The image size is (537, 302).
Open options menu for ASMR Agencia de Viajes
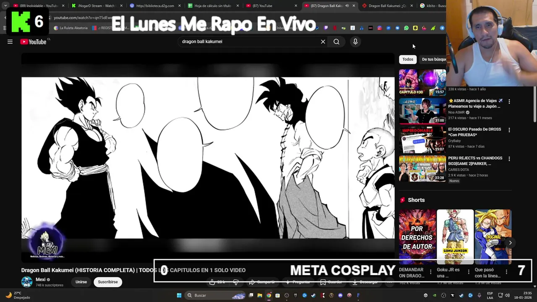(x=509, y=102)
